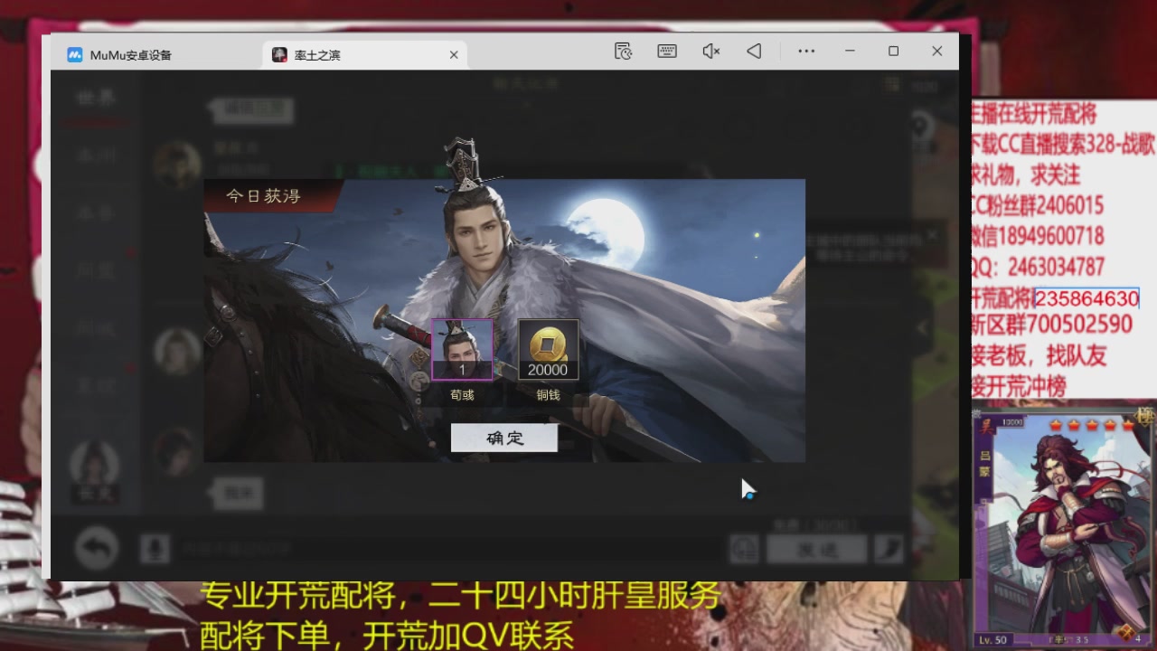Viewport: 1157px width, 651px height.
Task: Click the 吕蒙 hero card in stream overlay
Action: tap(1063, 528)
